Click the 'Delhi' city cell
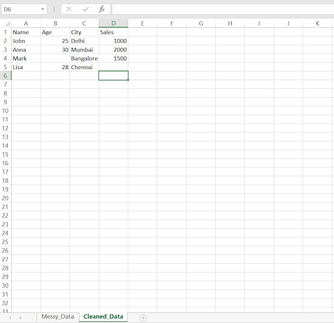The image size is (334, 323). point(84,41)
